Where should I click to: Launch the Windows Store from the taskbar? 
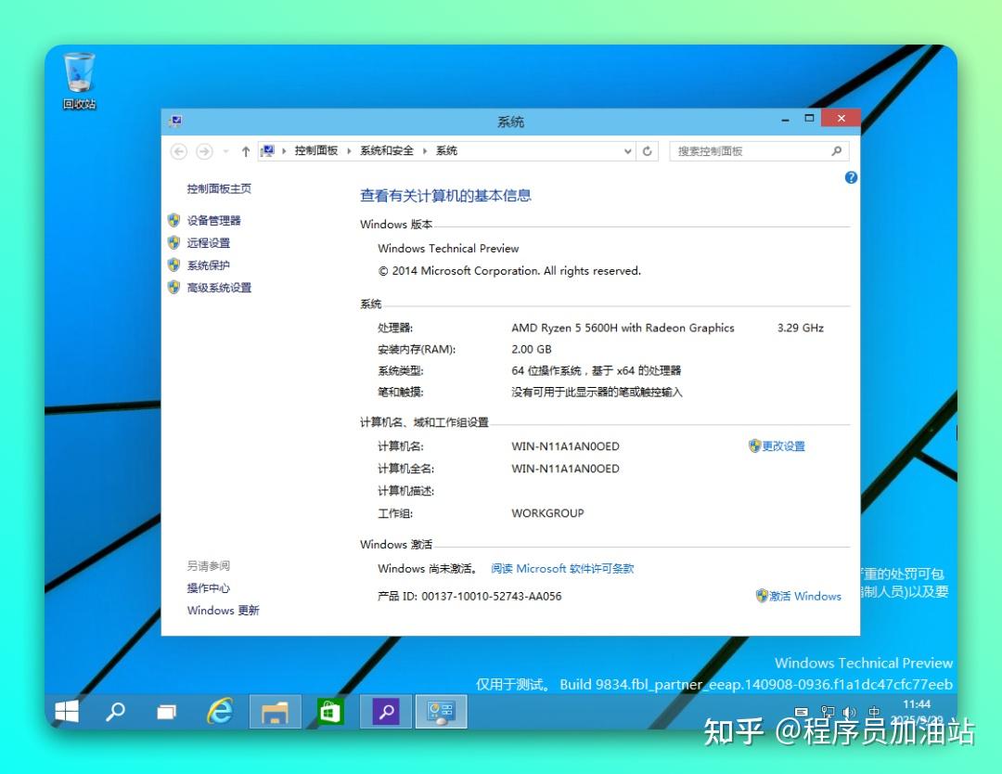[330, 712]
